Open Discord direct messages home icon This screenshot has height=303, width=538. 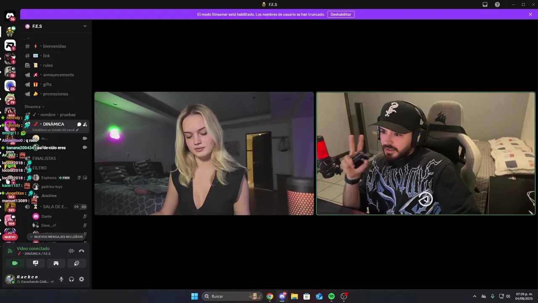[x=10, y=16]
